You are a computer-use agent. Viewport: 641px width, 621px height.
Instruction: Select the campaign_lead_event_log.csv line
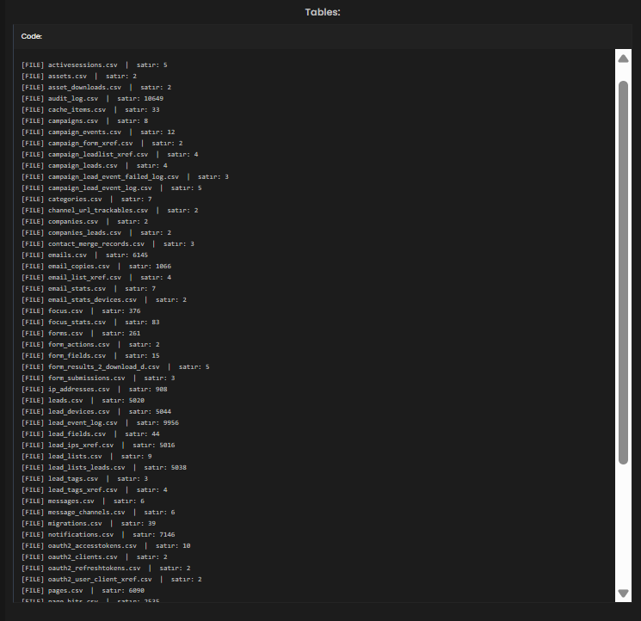click(x=112, y=188)
